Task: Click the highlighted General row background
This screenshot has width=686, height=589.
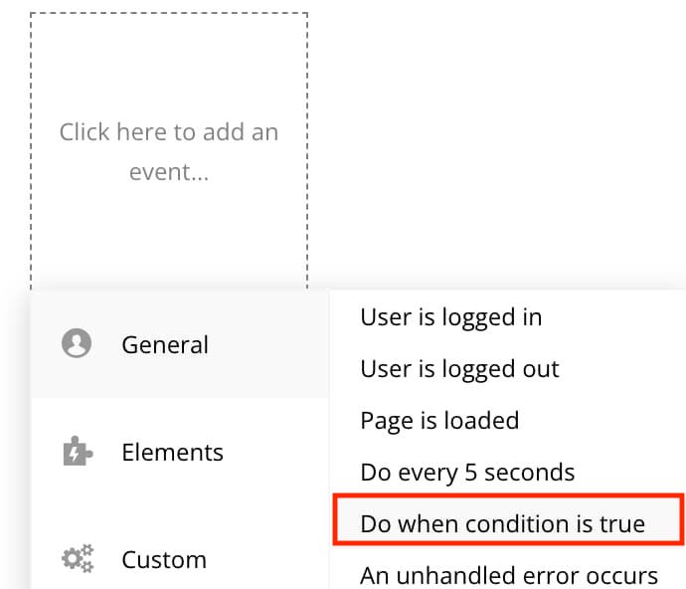Action: pos(180,344)
